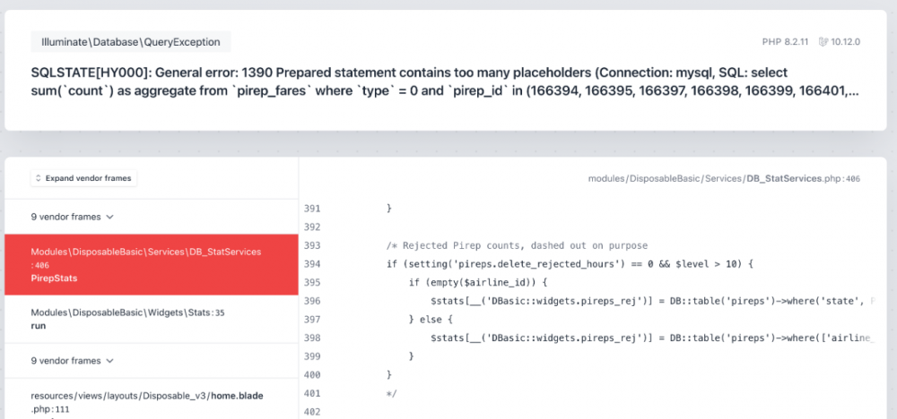Screen dimensions: 897x419
Task: Click line number 398 in the code gutter
Action: coord(312,338)
